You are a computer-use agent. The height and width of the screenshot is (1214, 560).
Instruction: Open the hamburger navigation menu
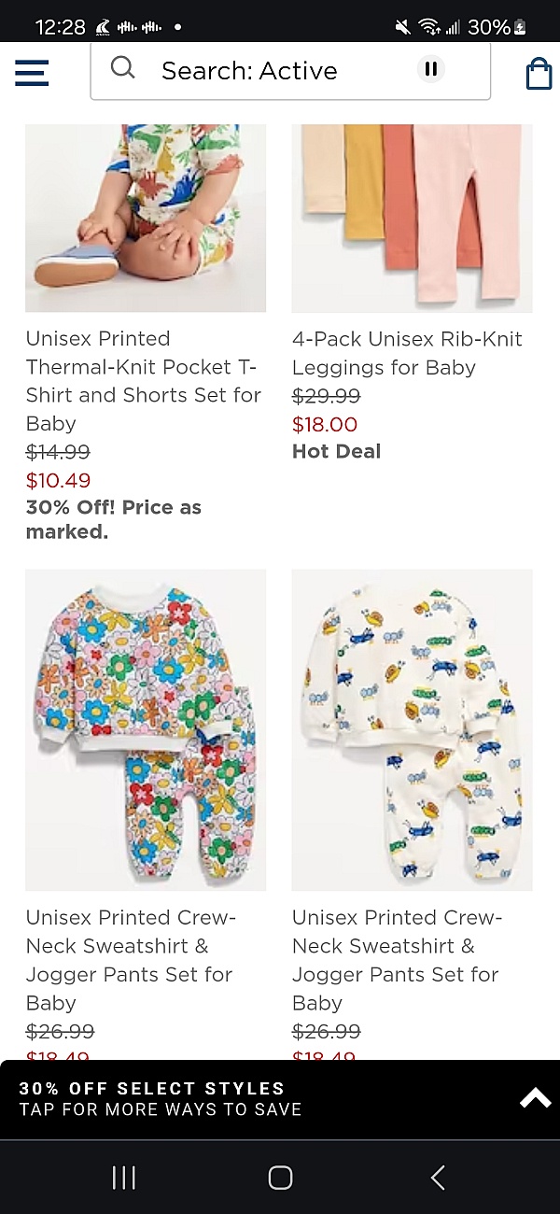pyautogui.click(x=31, y=72)
